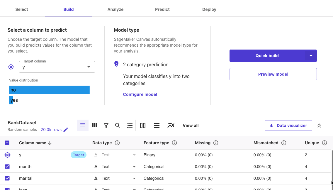Open the Data visualizer
This screenshot has height=190, width=333.
288,125
